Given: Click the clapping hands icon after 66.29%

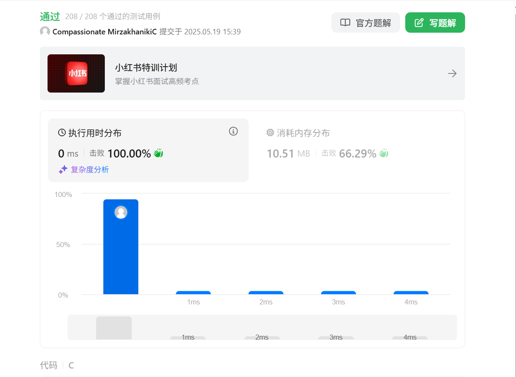Looking at the screenshot, I should [384, 153].
